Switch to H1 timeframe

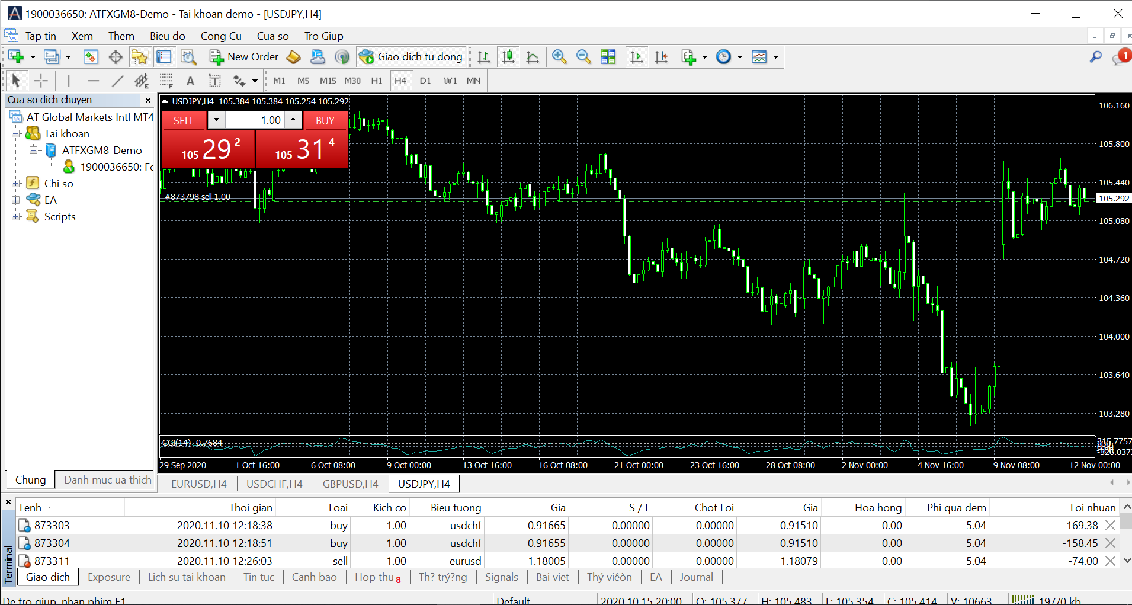[x=377, y=81]
